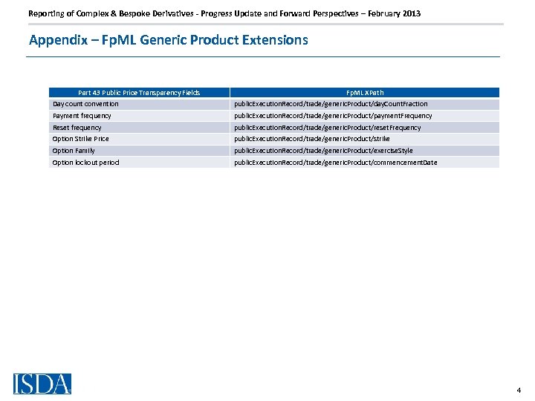The width and height of the screenshot is (535, 401).
Task: Click the XPath ending in commencementDate
Action: 335,163
